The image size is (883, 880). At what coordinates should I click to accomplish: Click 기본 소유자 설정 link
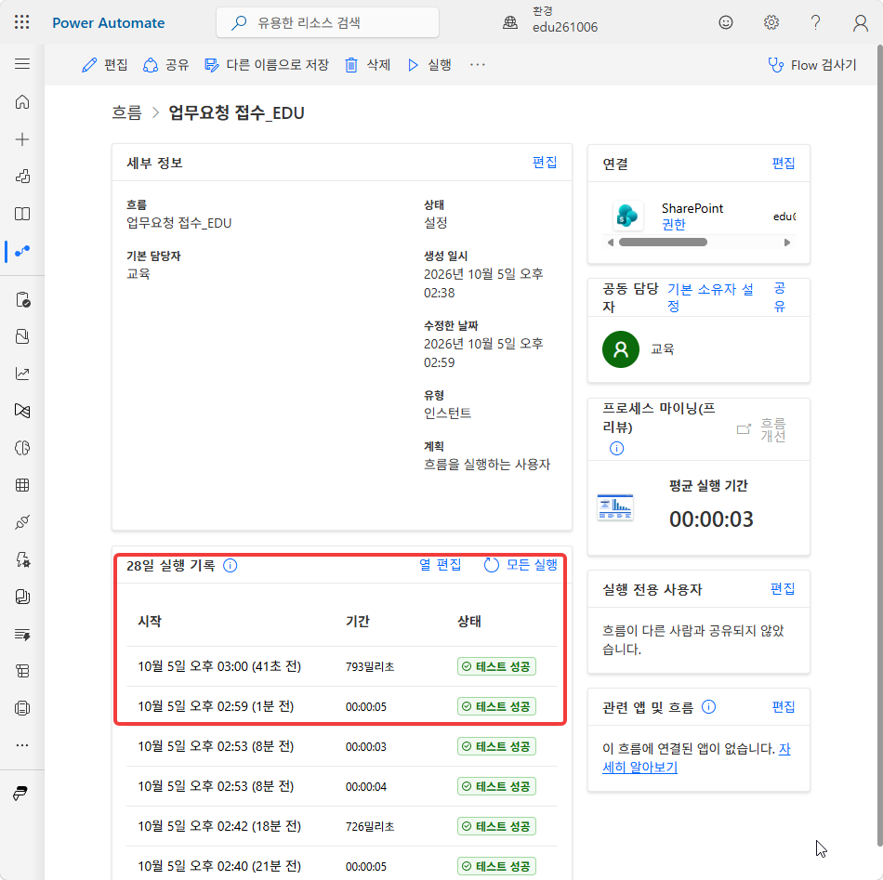pos(710,297)
